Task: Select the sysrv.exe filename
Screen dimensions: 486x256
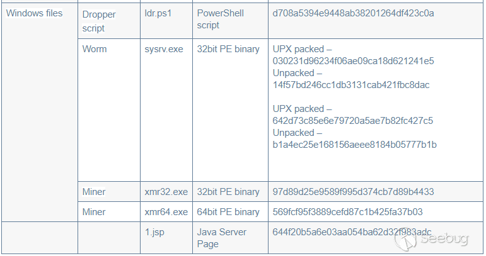Action: pyautogui.click(x=164, y=49)
